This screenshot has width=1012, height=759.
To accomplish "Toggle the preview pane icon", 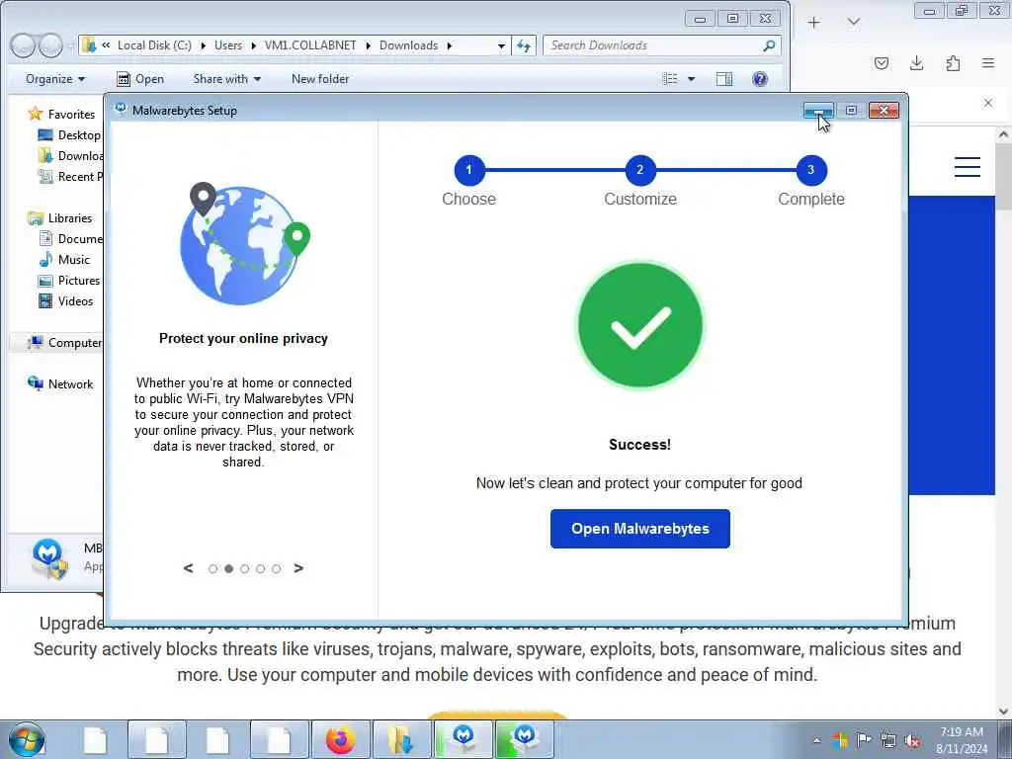I will [x=724, y=79].
